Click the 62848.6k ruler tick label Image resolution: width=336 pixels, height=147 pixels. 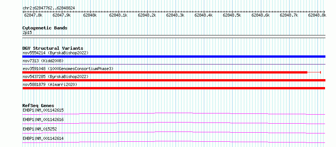(260, 15)
